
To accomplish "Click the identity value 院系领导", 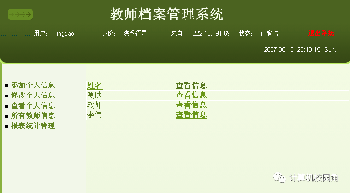I will (x=135, y=34).
